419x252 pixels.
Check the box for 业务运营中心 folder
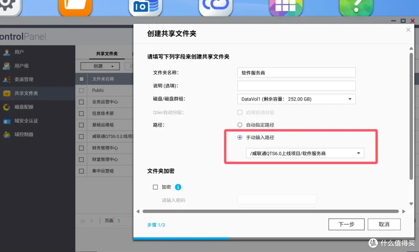coord(81,102)
